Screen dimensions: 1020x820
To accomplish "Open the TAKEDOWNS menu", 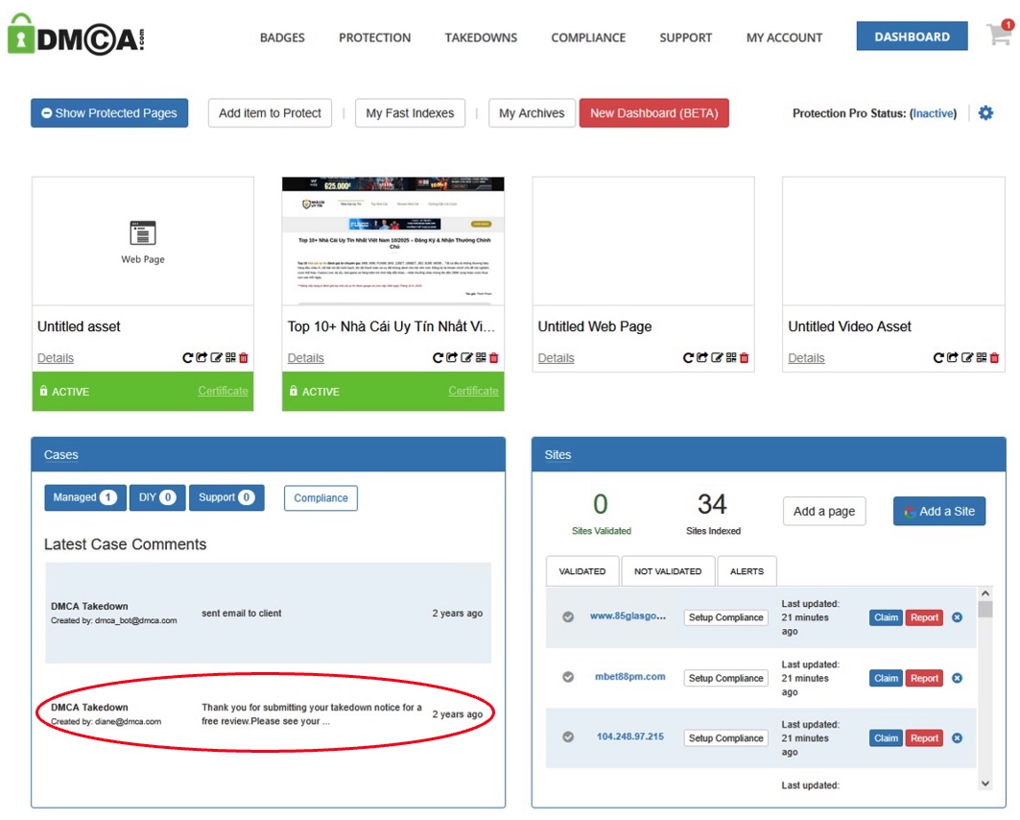I will coord(481,37).
